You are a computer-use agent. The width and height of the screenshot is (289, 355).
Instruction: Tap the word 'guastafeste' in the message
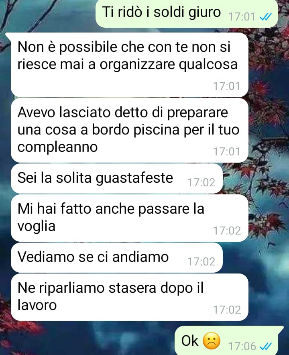click(134, 179)
